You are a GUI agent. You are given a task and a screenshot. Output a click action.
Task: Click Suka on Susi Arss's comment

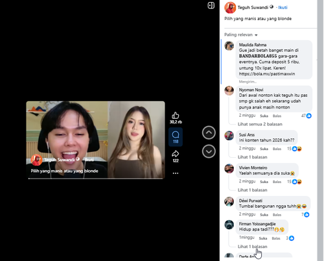pos(264,149)
